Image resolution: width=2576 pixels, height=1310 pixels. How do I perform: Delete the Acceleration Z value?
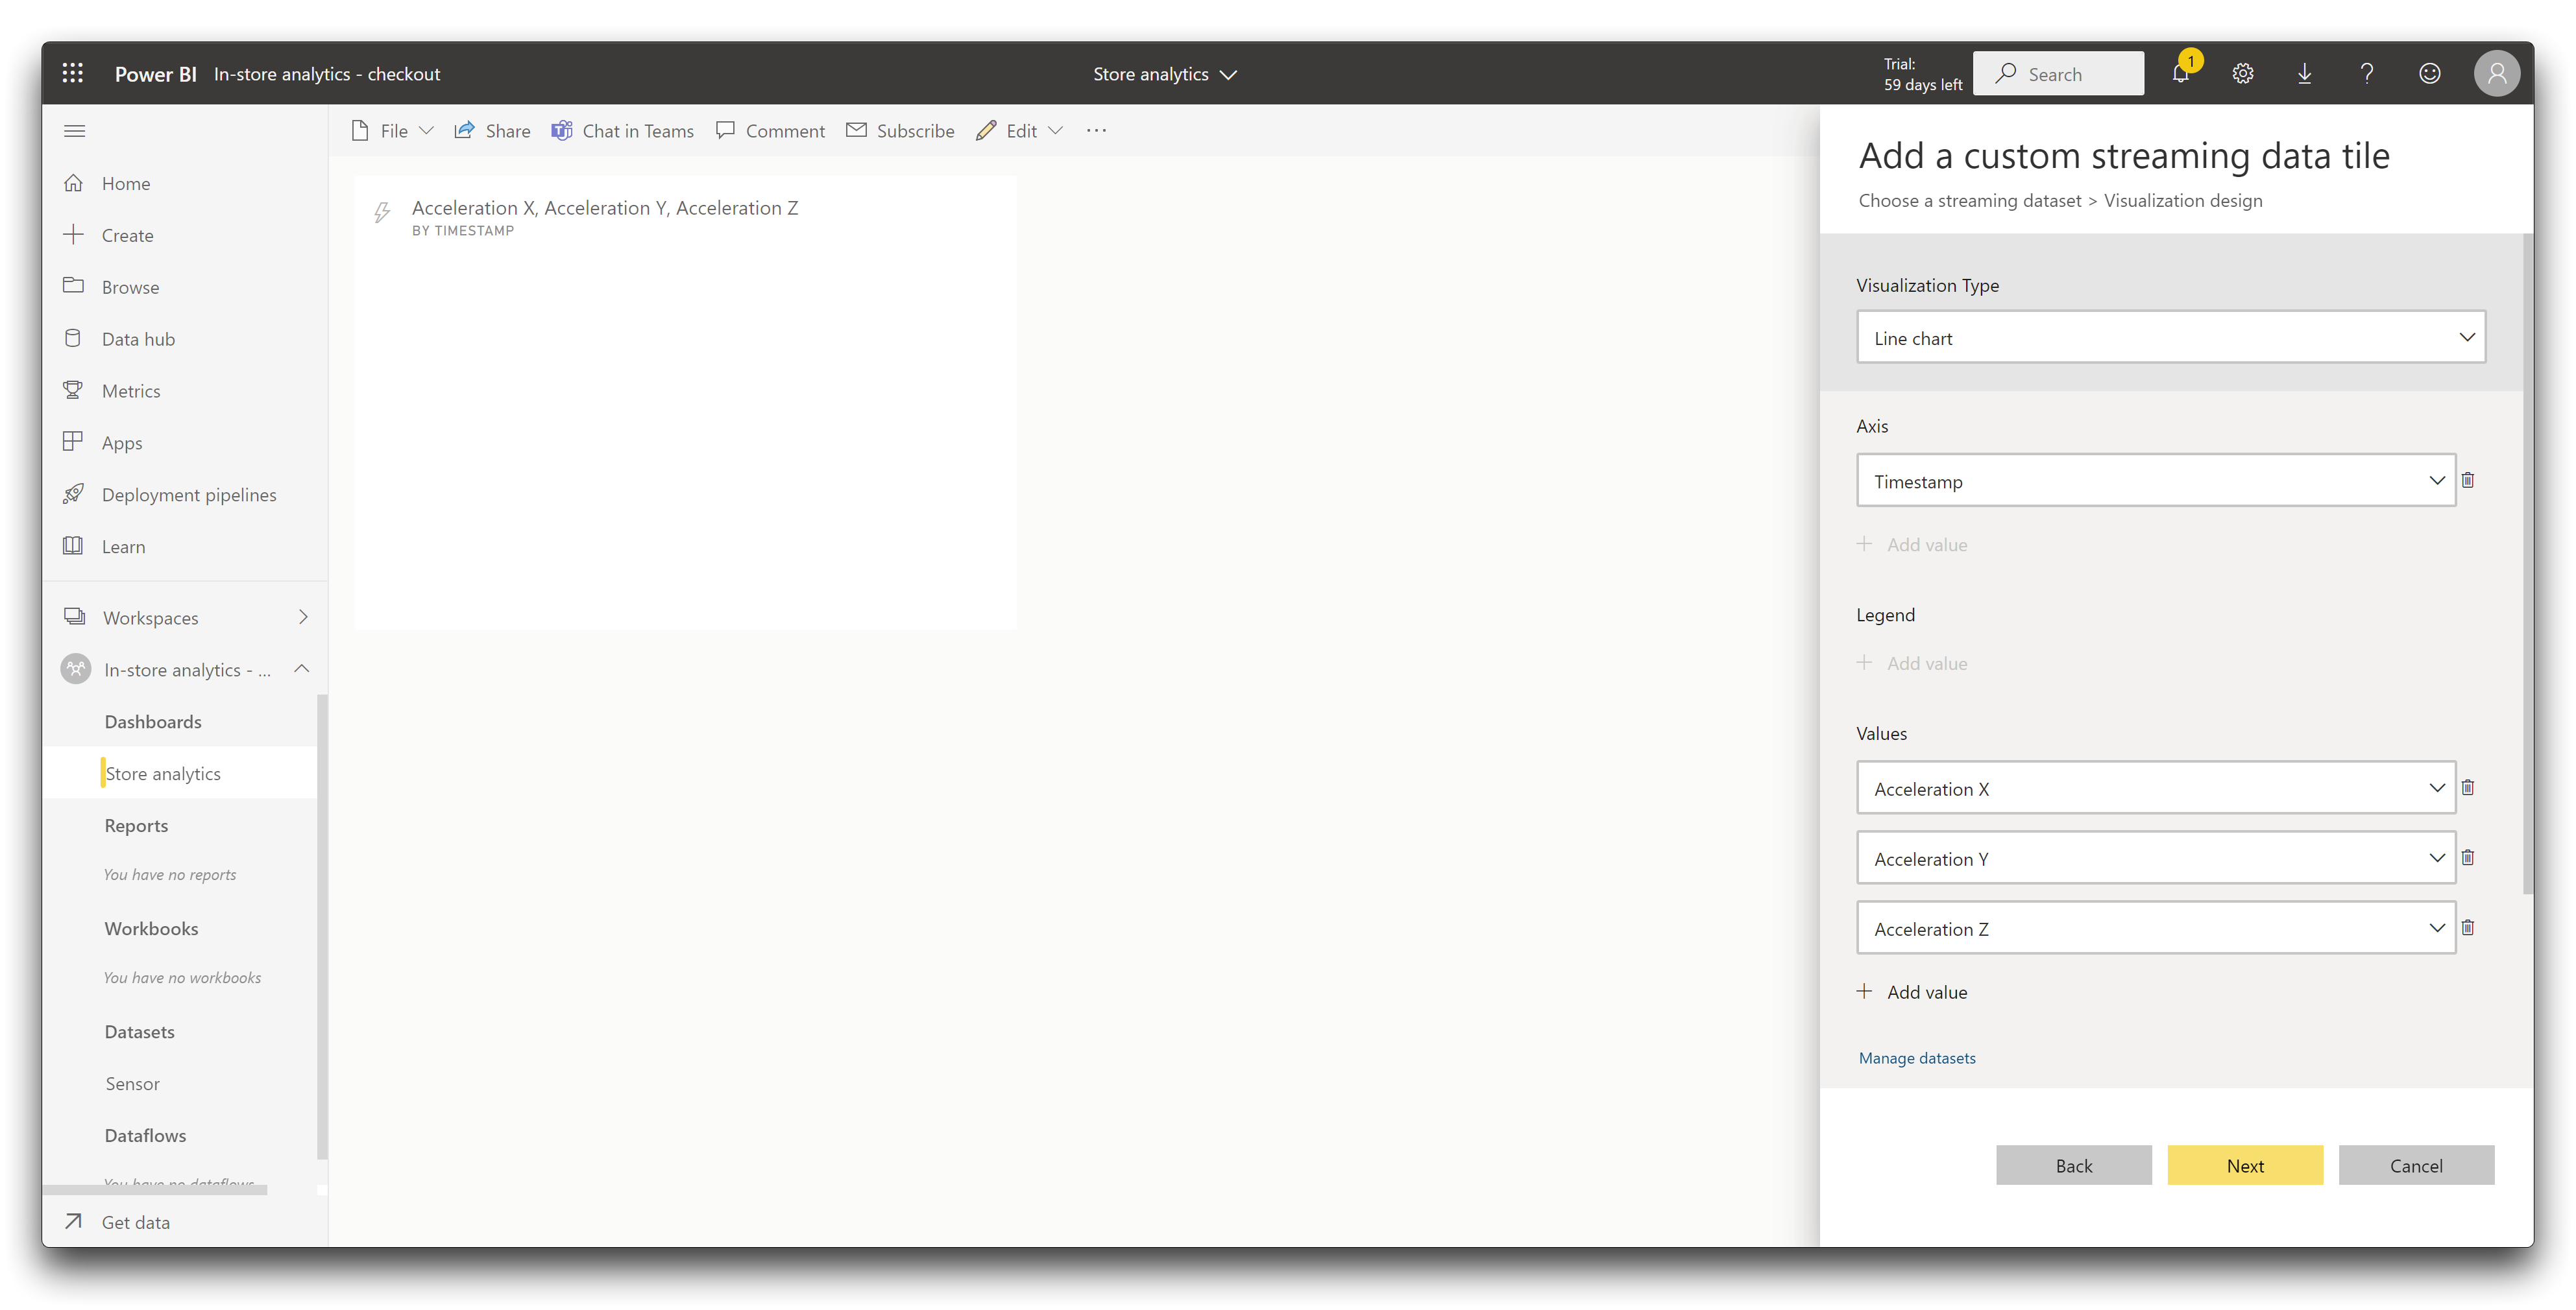pyautogui.click(x=2468, y=927)
